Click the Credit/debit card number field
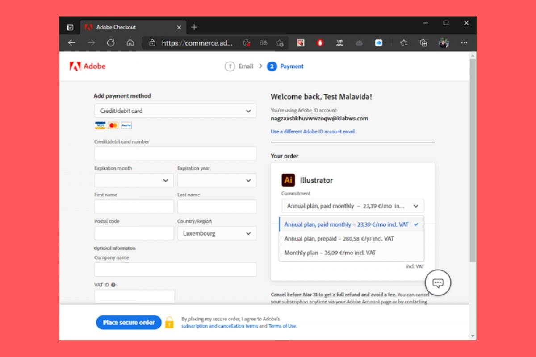 176,154
